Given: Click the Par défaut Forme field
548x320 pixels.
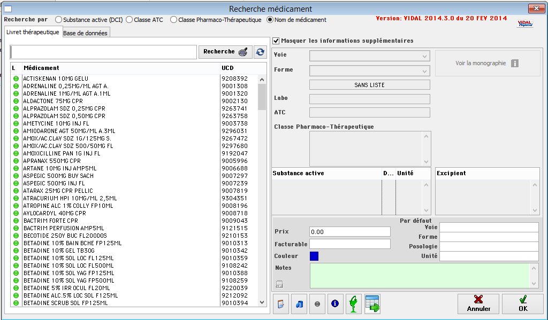Looking at the screenshot, I should 489,237.
